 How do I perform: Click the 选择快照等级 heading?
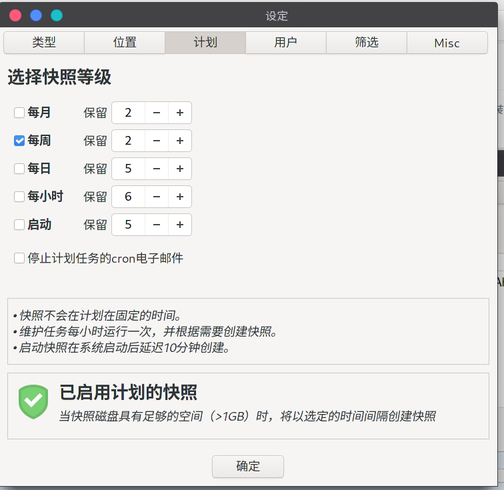click(x=59, y=77)
